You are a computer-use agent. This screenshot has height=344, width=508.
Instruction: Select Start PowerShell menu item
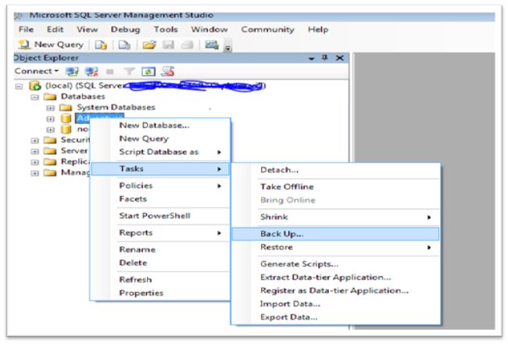[x=155, y=216]
